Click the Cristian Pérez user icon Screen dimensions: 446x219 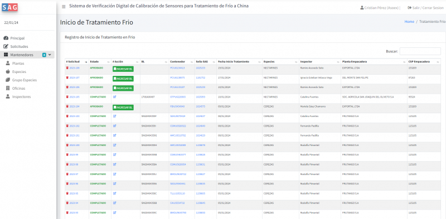coord(362,8)
